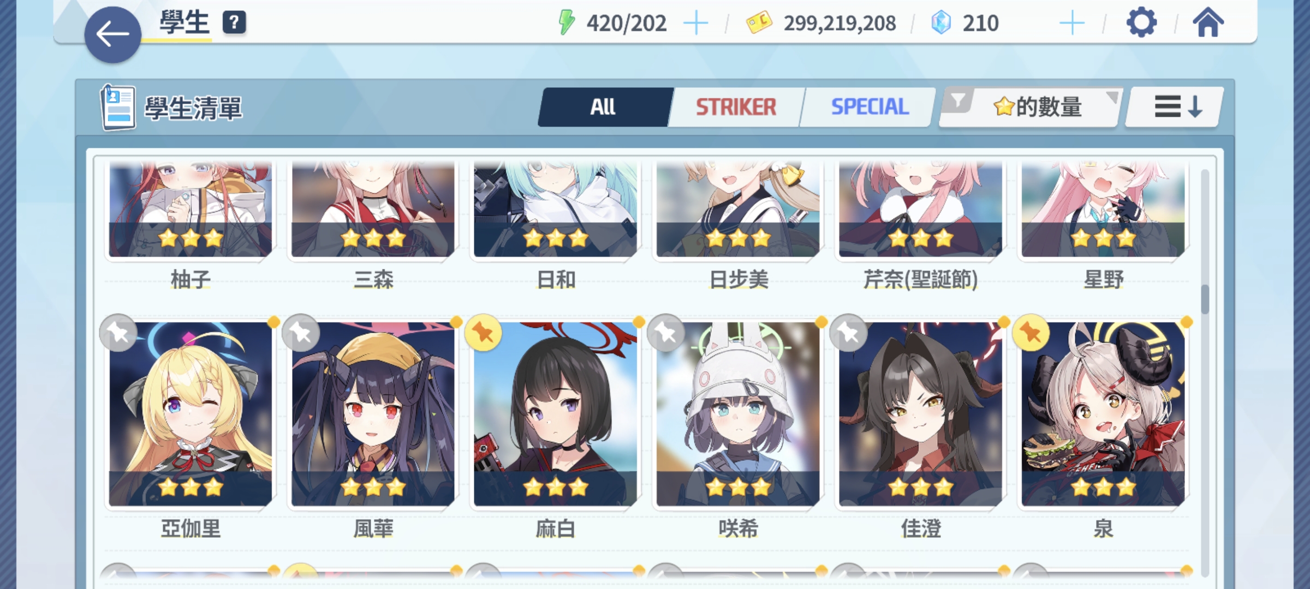This screenshot has width=1310, height=589.
Task: Toggle favorite pin on 亞伽里
Action: coord(118,333)
